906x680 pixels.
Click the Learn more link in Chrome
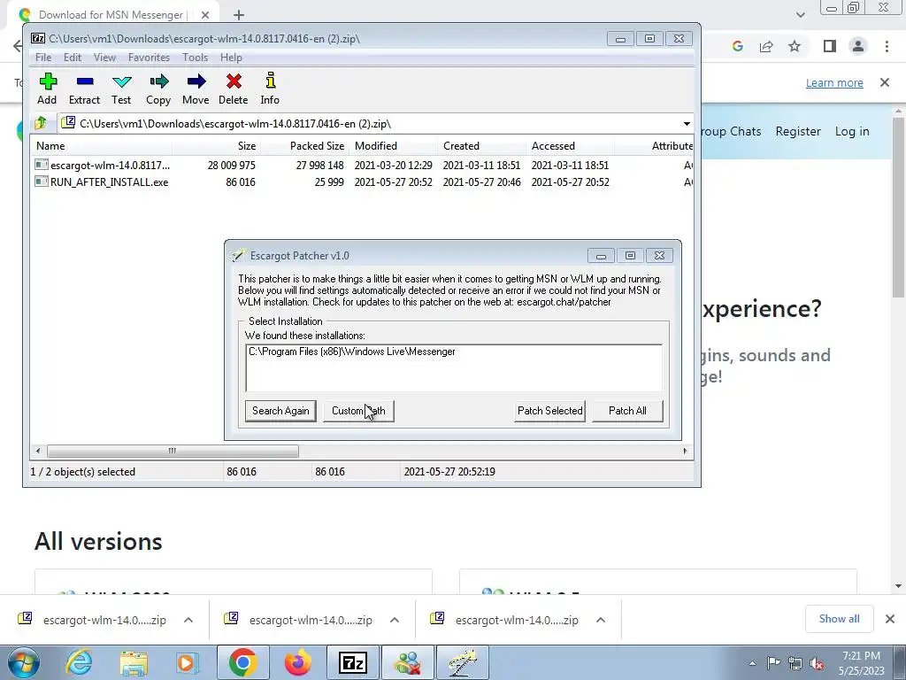(x=834, y=82)
